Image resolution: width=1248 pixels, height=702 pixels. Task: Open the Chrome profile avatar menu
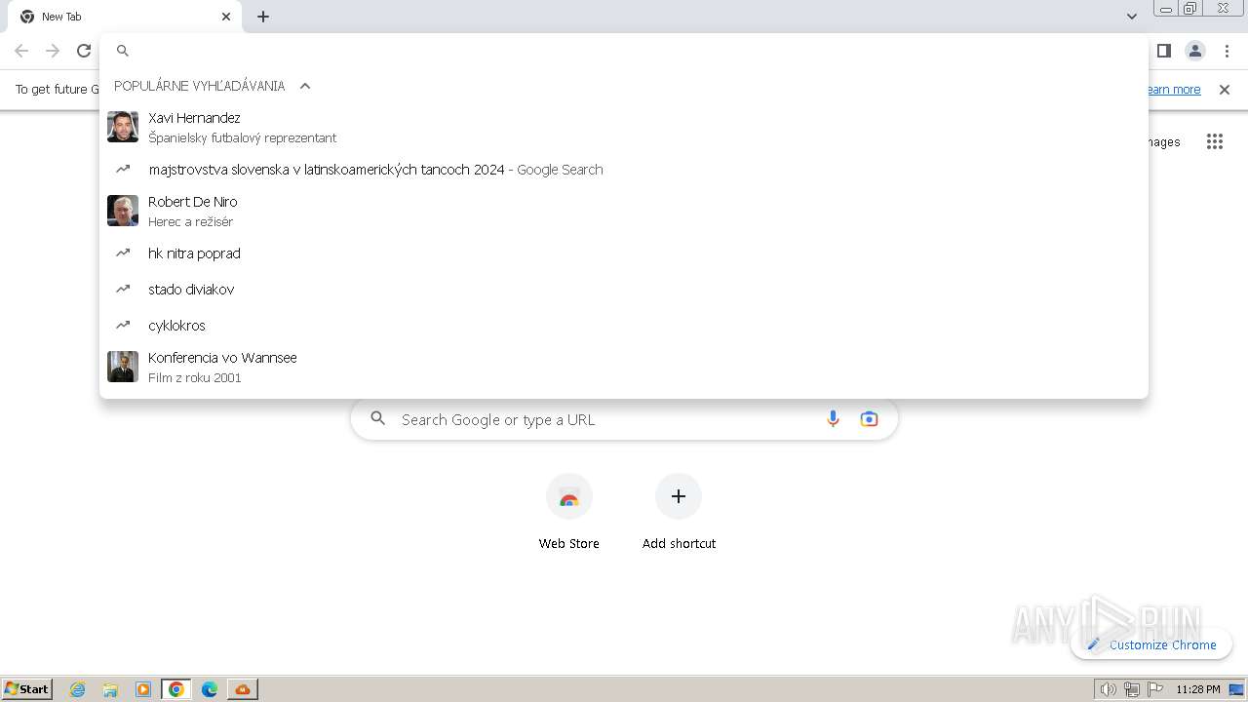point(1195,51)
